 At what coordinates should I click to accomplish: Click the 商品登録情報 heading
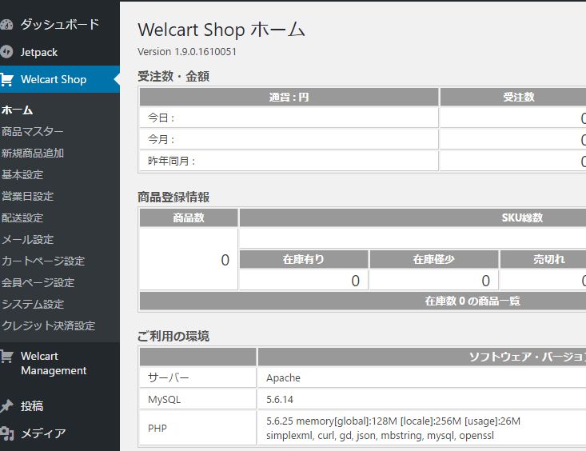coord(173,197)
